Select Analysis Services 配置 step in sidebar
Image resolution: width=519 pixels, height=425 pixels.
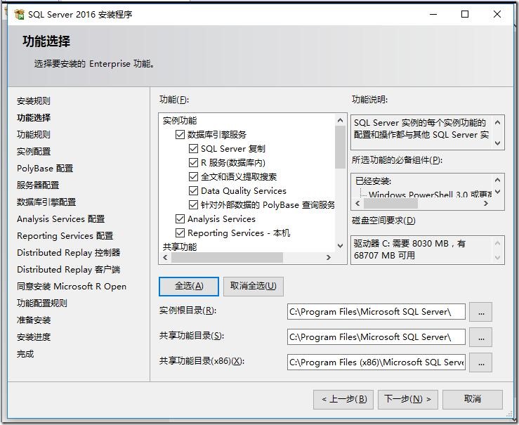pyautogui.click(x=61, y=219)
